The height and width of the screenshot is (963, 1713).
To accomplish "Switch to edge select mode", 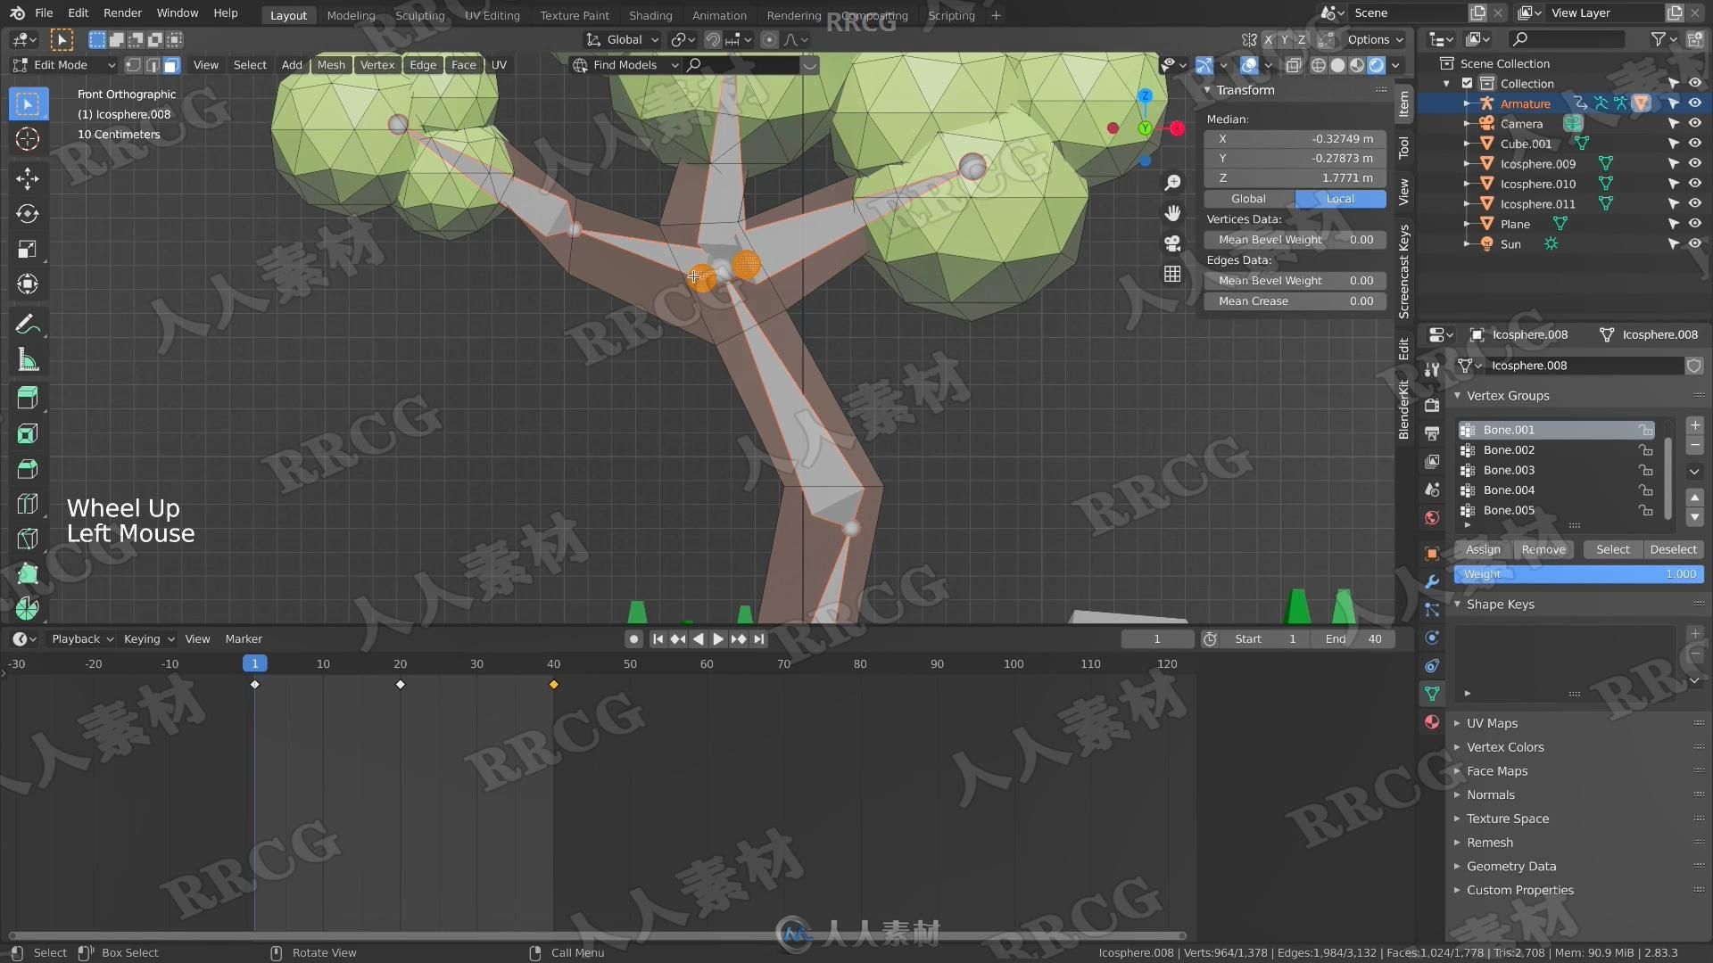I will [x=153, y=65].
